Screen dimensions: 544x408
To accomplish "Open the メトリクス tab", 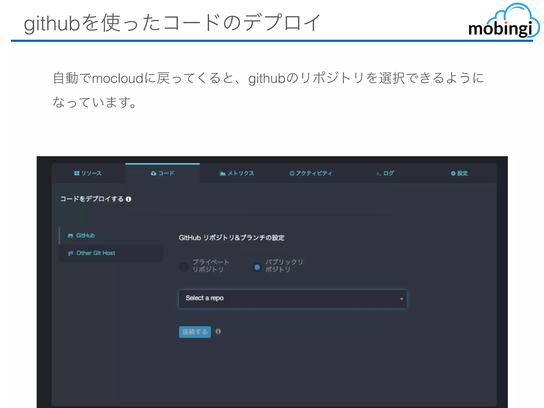I will click(237, 173).
